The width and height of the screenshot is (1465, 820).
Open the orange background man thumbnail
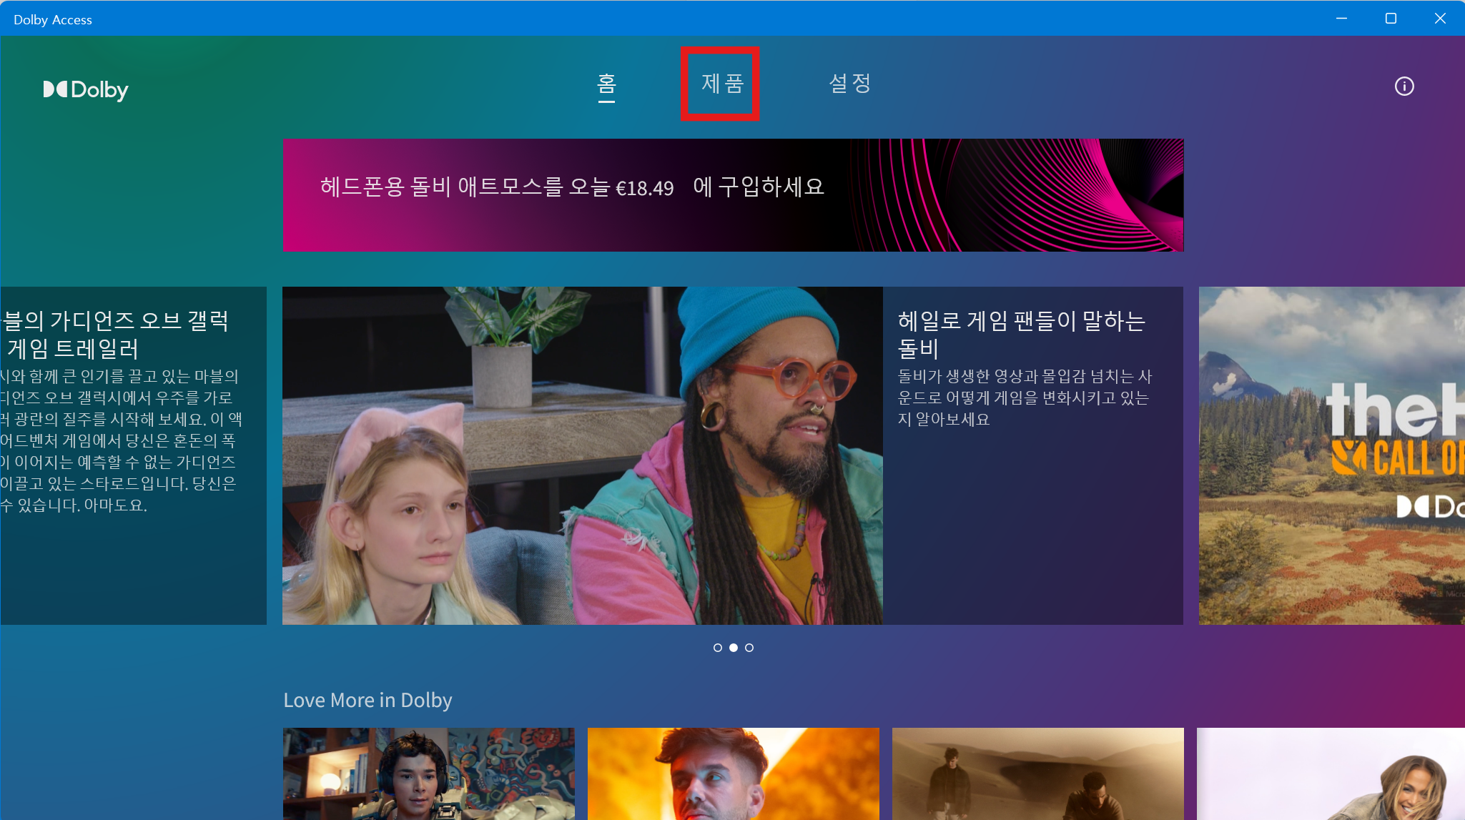pos(733,774)
